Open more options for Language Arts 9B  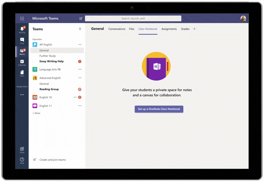click(80, 69)
